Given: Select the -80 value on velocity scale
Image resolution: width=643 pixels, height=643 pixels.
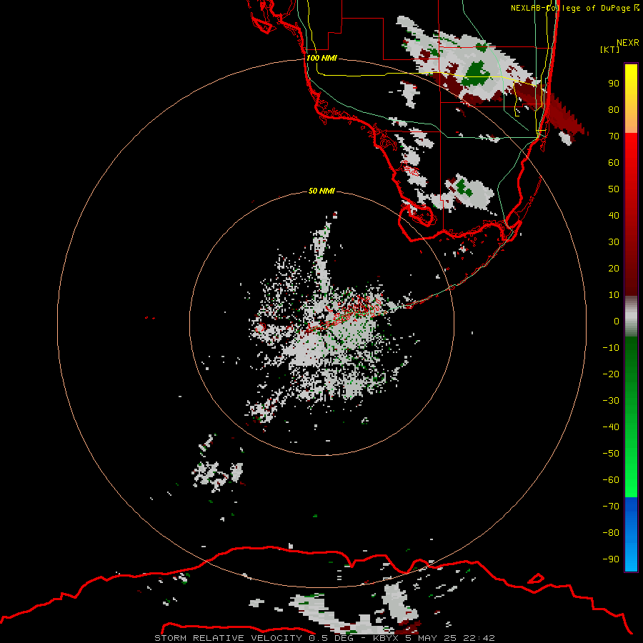Looking at the screenshot, I should [611, 533].
